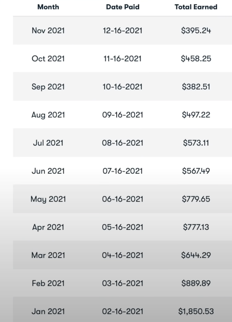Click the Total Earned column header

(196, 7)
